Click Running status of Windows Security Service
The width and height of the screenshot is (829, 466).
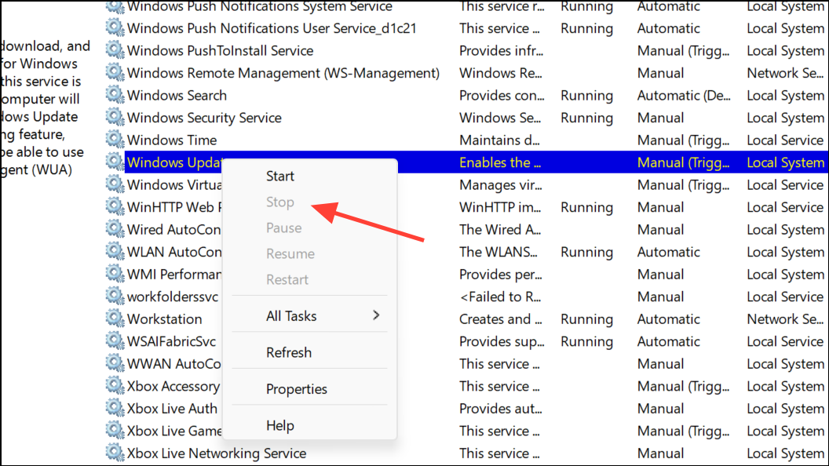pos(587,118)
